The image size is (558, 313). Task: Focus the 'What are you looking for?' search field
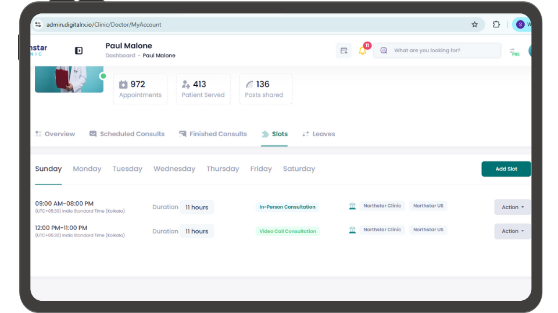coord(437,50)
